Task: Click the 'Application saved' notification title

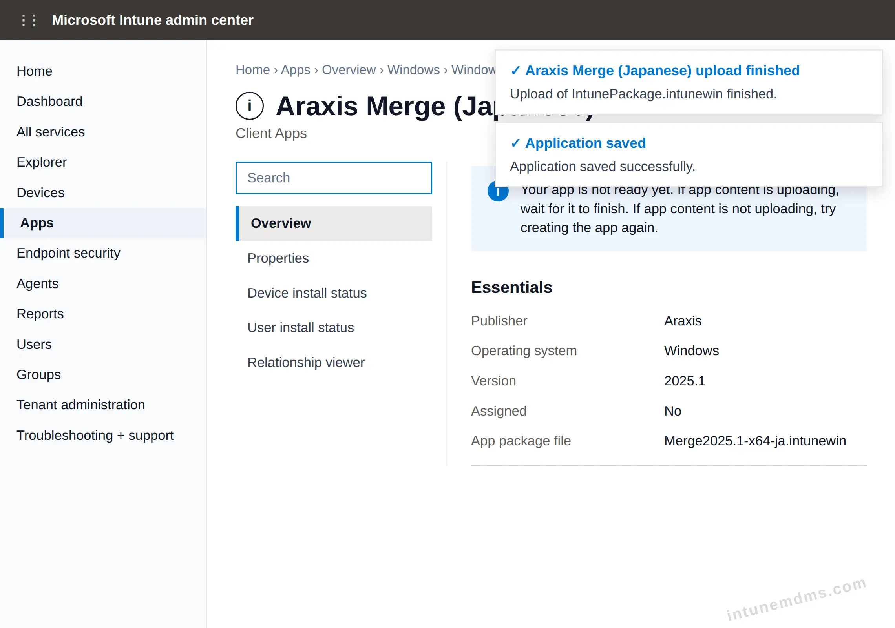Action: 585,143
